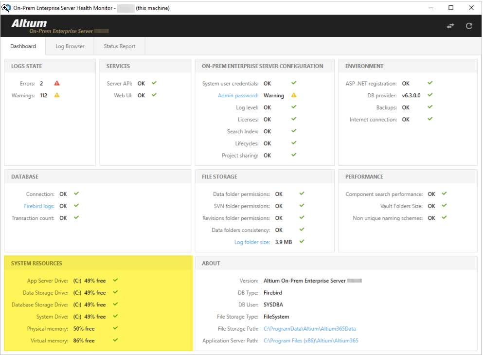Click the Warnings count value 112

pos(43,95)
